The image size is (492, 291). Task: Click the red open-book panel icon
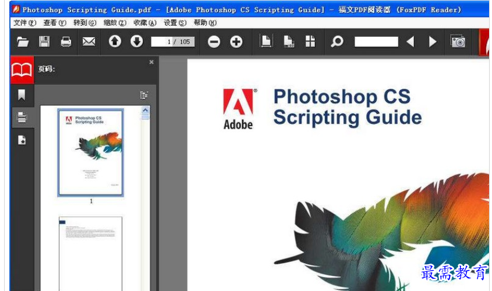[x=22, y=70]
